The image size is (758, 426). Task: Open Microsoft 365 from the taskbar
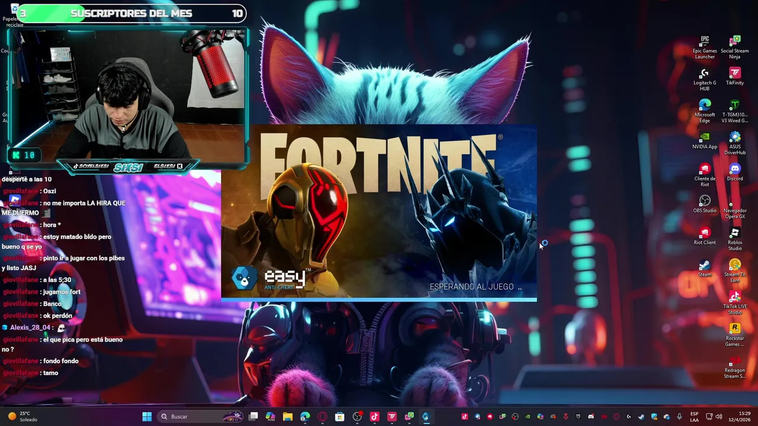pyautogui.click(x=271, y=417)
